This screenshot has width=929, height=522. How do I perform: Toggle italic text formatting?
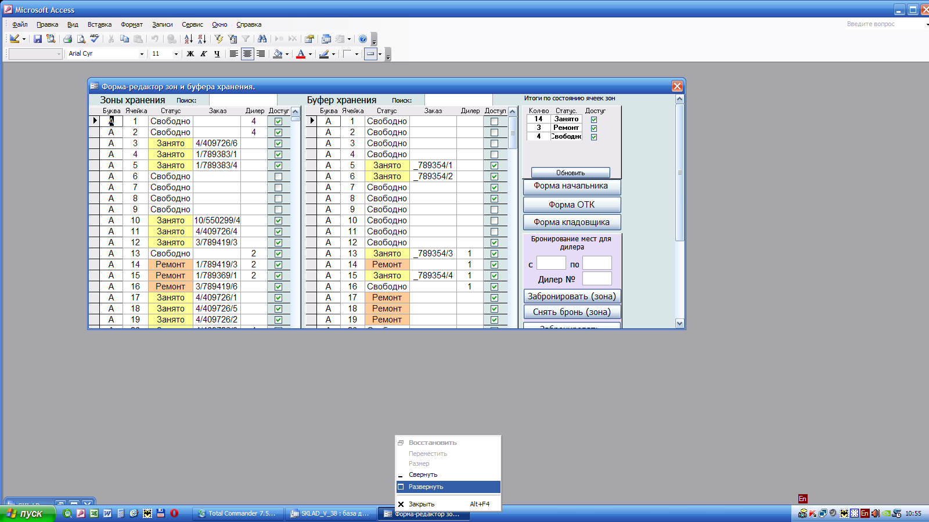[203, 54]
